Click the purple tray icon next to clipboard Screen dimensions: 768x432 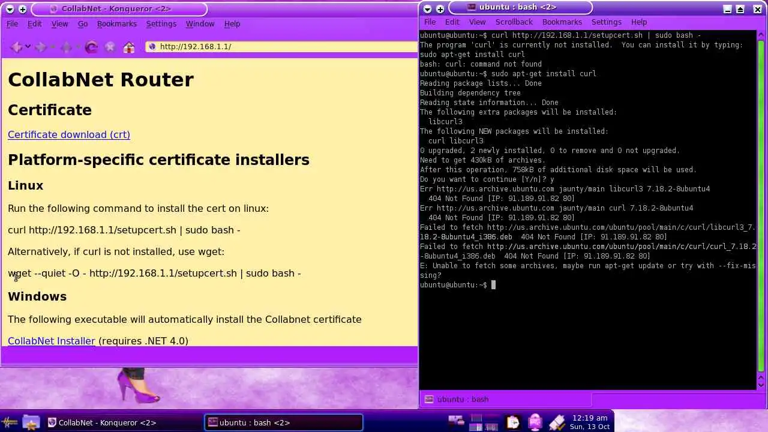535,422
